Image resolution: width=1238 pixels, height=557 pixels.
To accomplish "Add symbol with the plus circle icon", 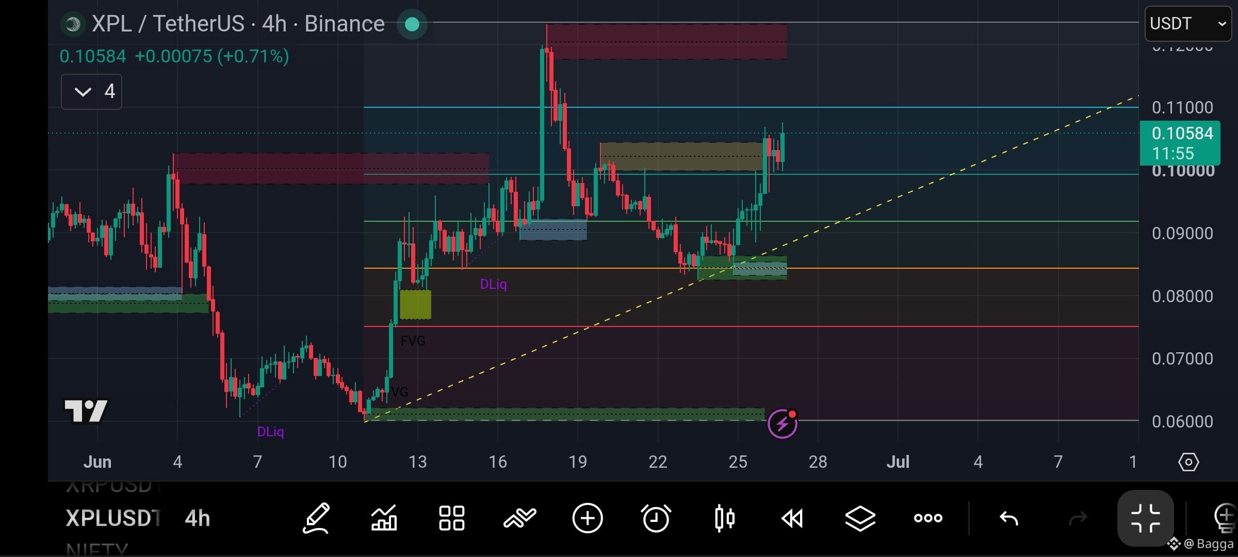I will coord(588,518).
